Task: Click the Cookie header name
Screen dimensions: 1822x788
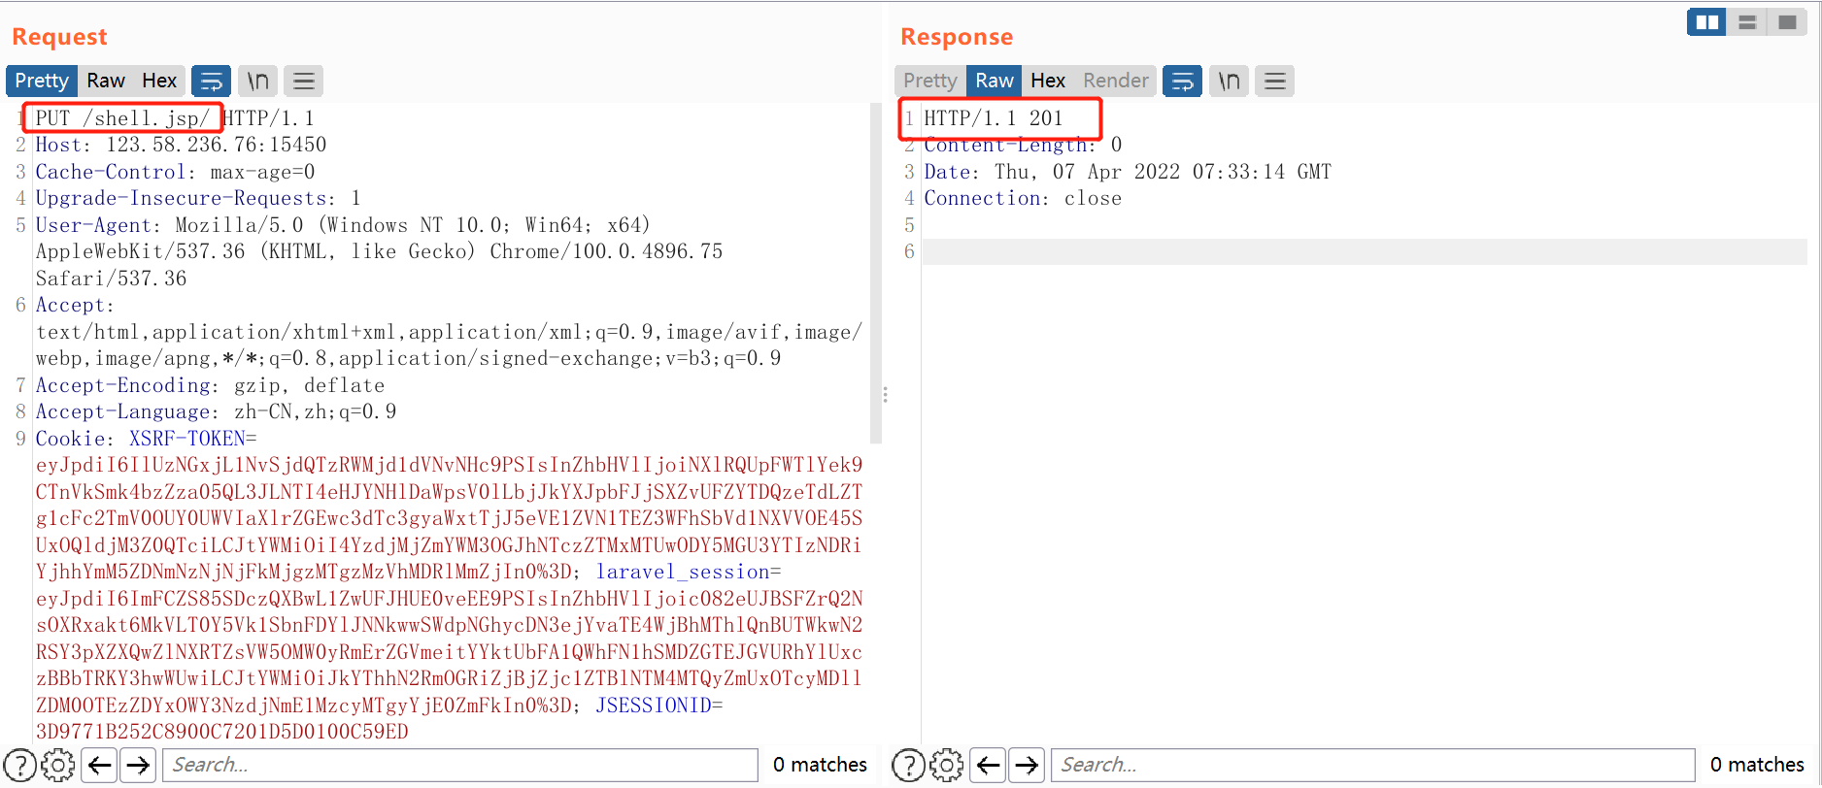Action: [x=70, y=439]
